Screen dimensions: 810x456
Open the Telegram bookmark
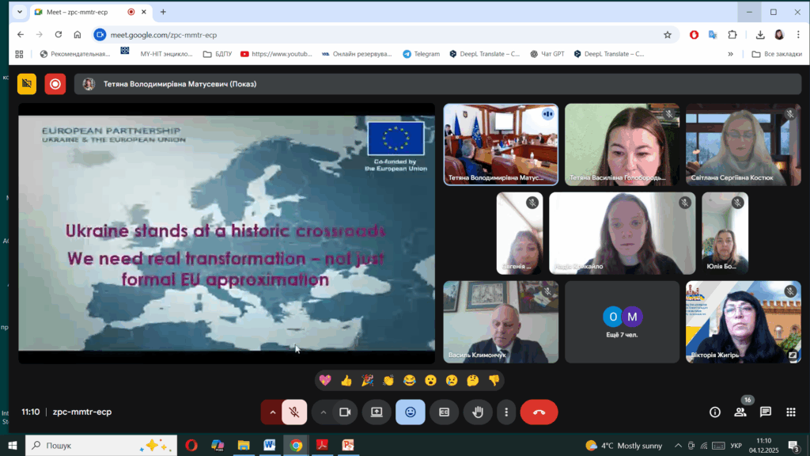click(421, 54)
